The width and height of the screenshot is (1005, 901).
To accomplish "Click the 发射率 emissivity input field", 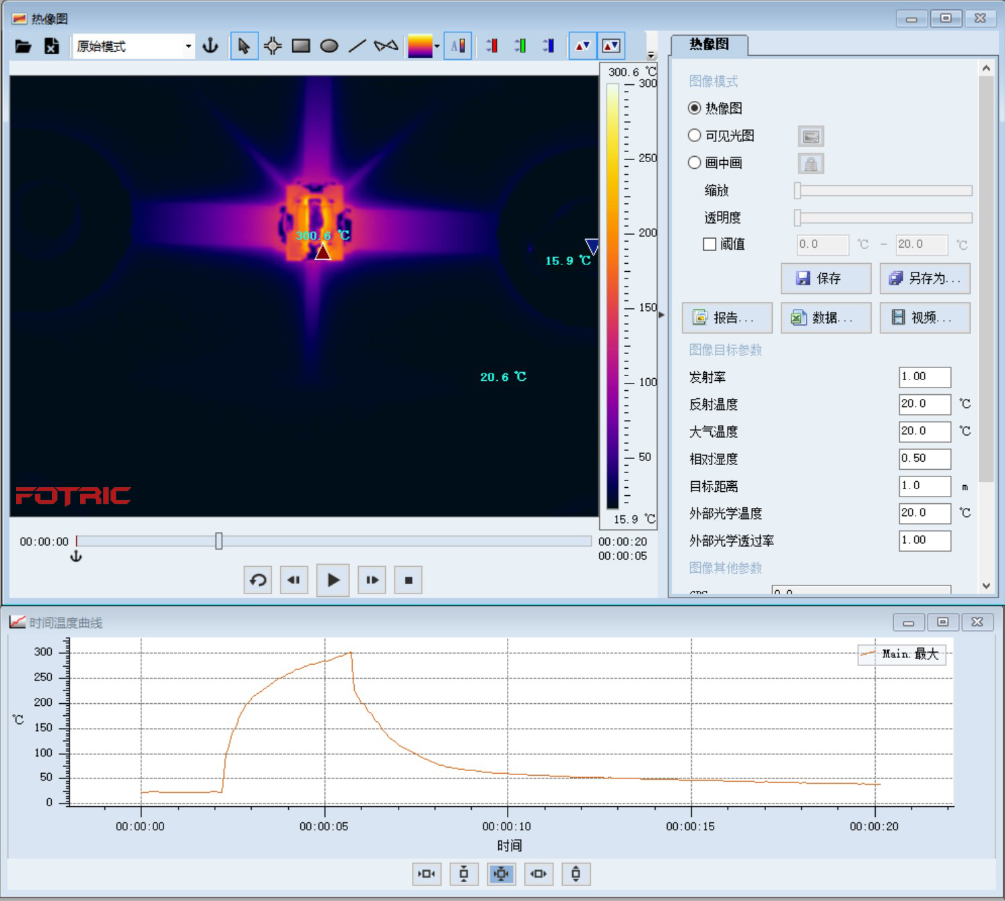I will (924, 377).
